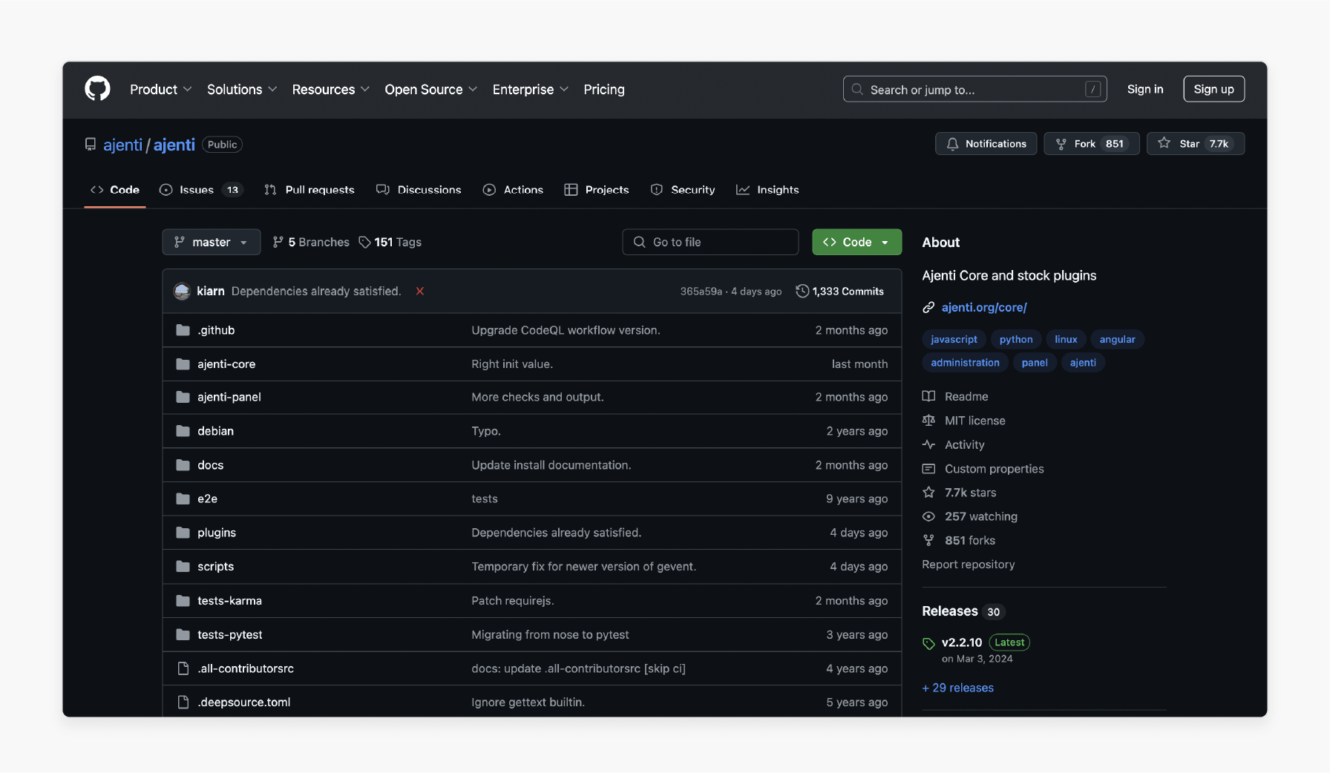Image resolution: width=1330 pixels, height=773 pixels.
Task: Click the Sign up button
Action: click(x=1214, y=89)
